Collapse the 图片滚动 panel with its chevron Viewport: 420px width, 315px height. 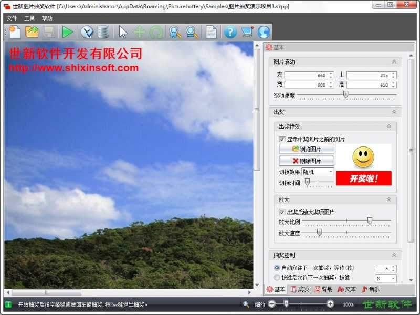pyautogui.click(x=394, y=61)
